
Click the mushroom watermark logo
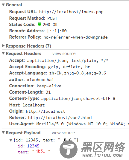click(69, 150)
